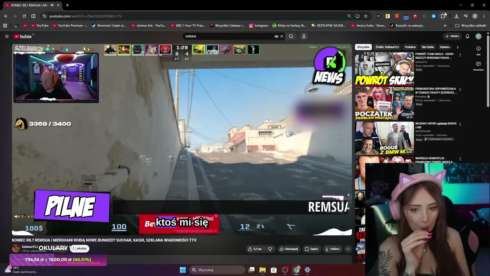Dislike the video
The image size is (490, 276).
click(x=270, y=249)
